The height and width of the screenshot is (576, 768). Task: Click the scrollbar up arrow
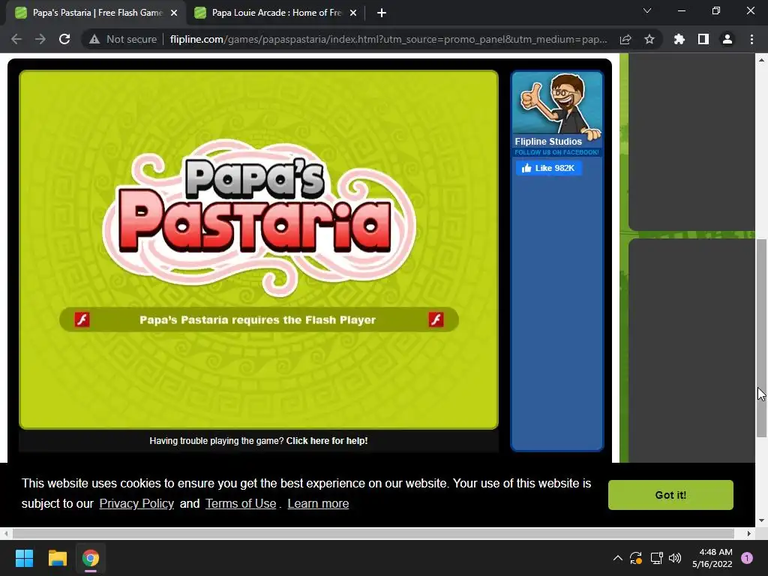pyautogui.click(x=761, y=60)
